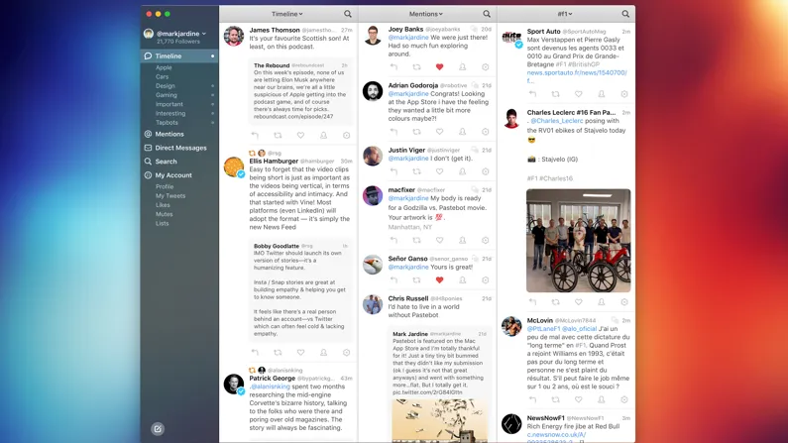Reply to Señor Ganso's mention
The width and height of the screenshot is (788, 443).
click(x=394, y=279)
